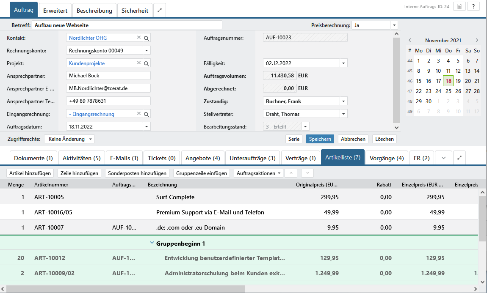487x293 pixels.
Task: Collapse the Gruppenbeginn 1 group
Action: tap(152, 243)
